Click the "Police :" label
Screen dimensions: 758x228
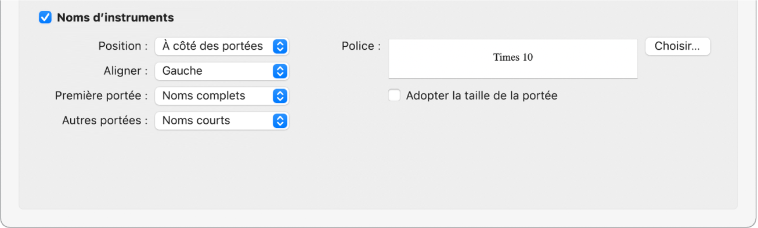[x=361, y=46]
